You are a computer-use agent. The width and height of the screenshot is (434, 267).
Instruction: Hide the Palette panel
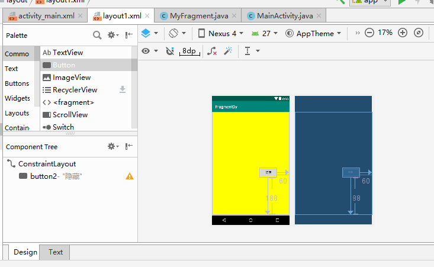[x=128, y=35]
